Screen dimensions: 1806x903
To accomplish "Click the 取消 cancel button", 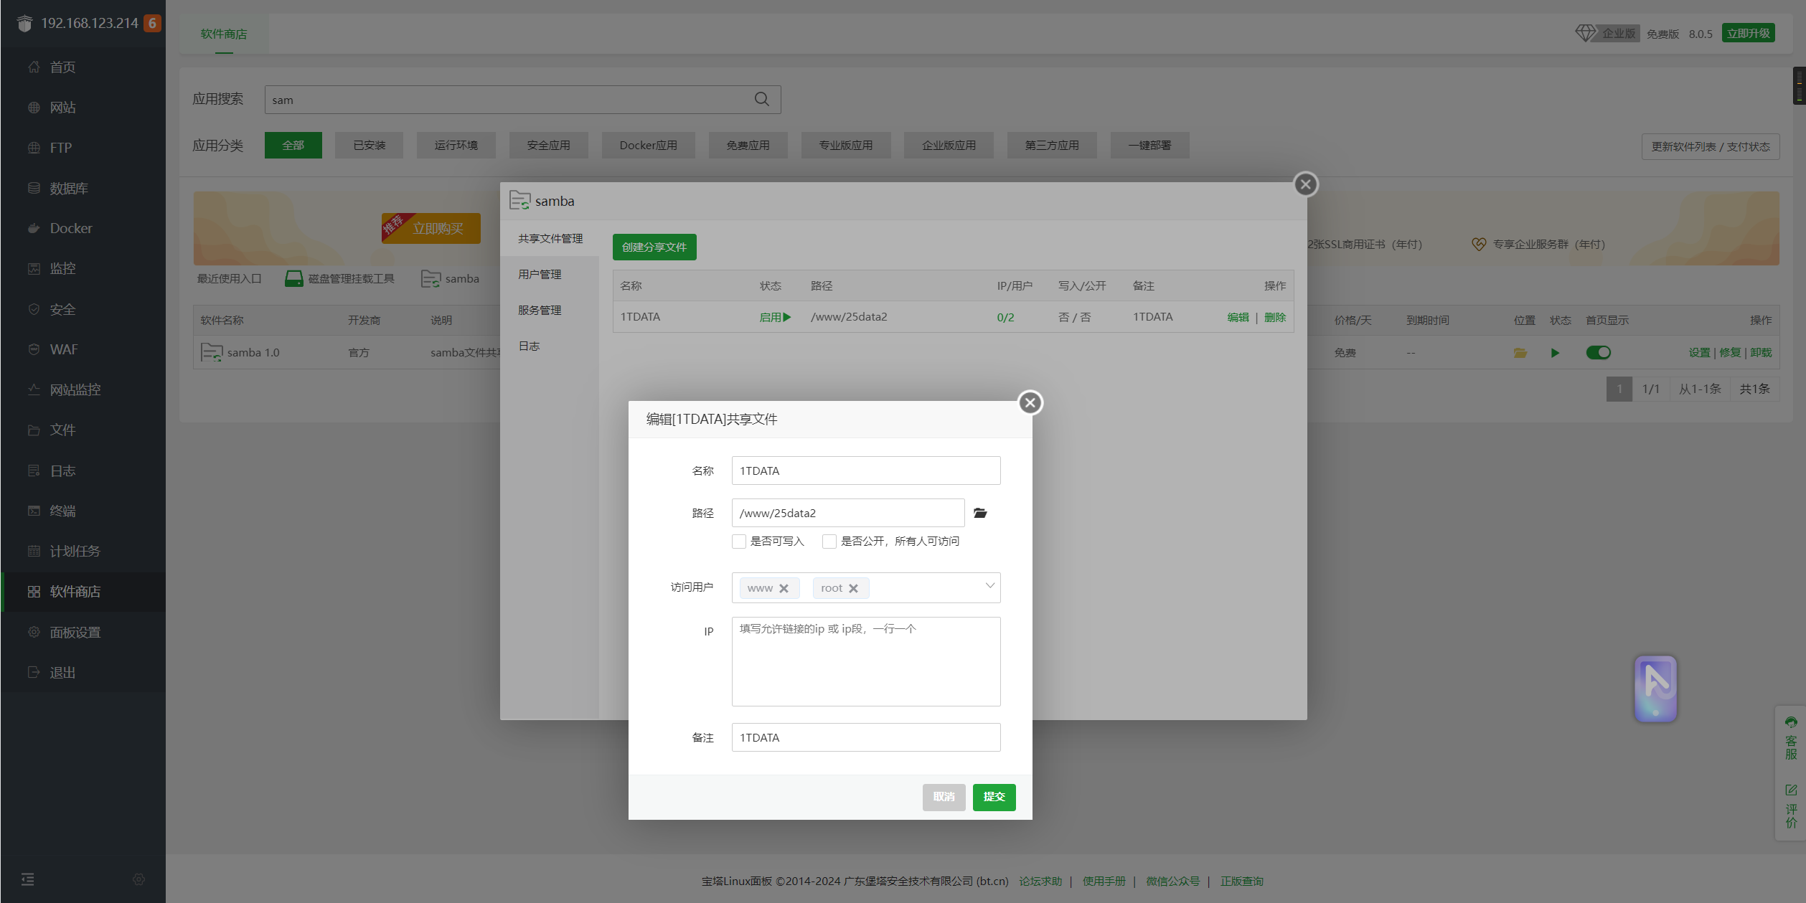I will coord(944,797).
